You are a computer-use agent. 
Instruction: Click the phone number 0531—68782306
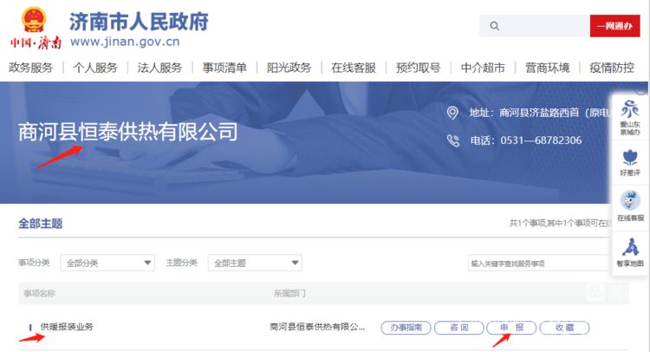tap(541, 140)
